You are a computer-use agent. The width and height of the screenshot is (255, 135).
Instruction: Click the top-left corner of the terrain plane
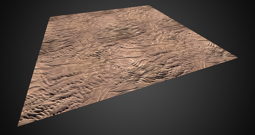tap(50, 18)
